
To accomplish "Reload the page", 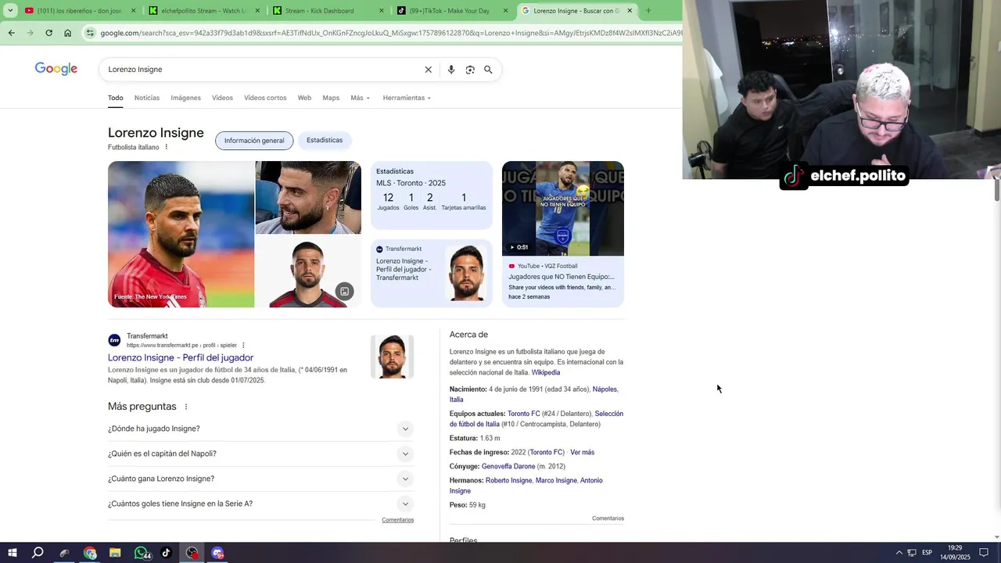I will pyautogui.click(x=48, y=33).
